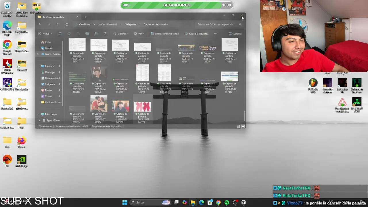Select Descargas in navigation pane

tap(50, 72)
